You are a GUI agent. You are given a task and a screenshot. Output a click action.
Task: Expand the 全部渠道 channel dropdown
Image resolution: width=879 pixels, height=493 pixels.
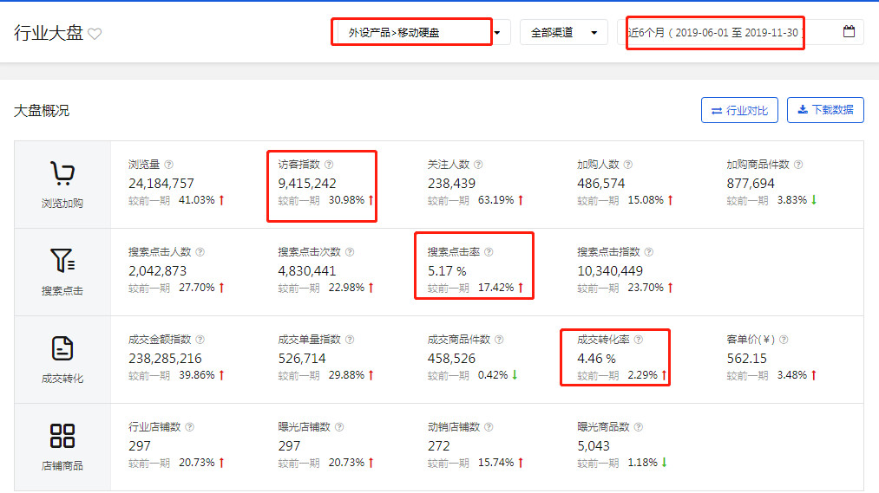click(563, 33)
